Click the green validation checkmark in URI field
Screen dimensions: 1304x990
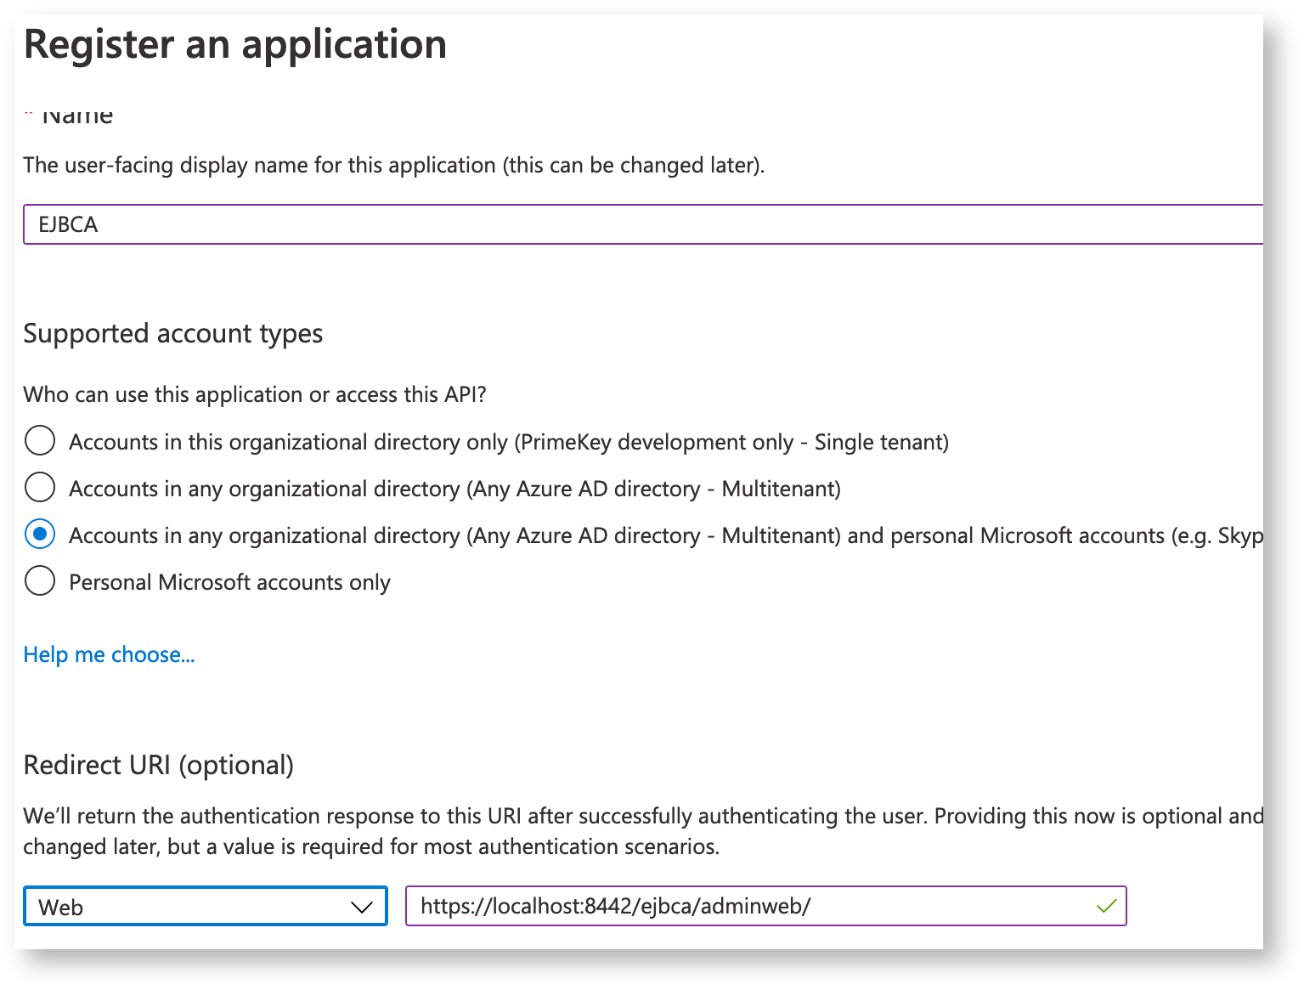pos(1105,907)
